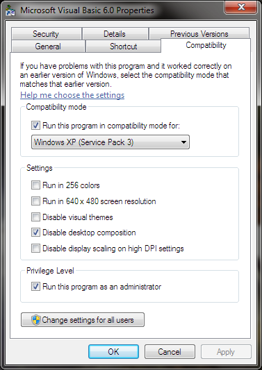The image size is (262, 370).
Task: Close the Properties dialog window
Action: coord(241,7)
